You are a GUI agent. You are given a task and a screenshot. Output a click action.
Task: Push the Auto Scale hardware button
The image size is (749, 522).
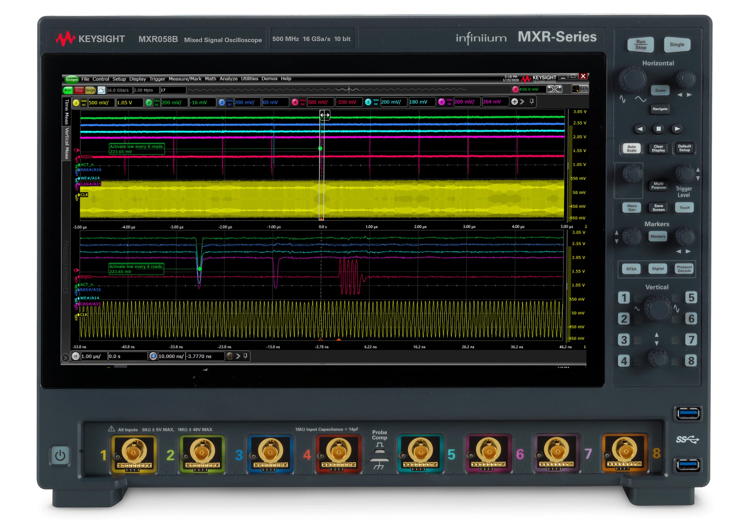(x=631, y=148)
